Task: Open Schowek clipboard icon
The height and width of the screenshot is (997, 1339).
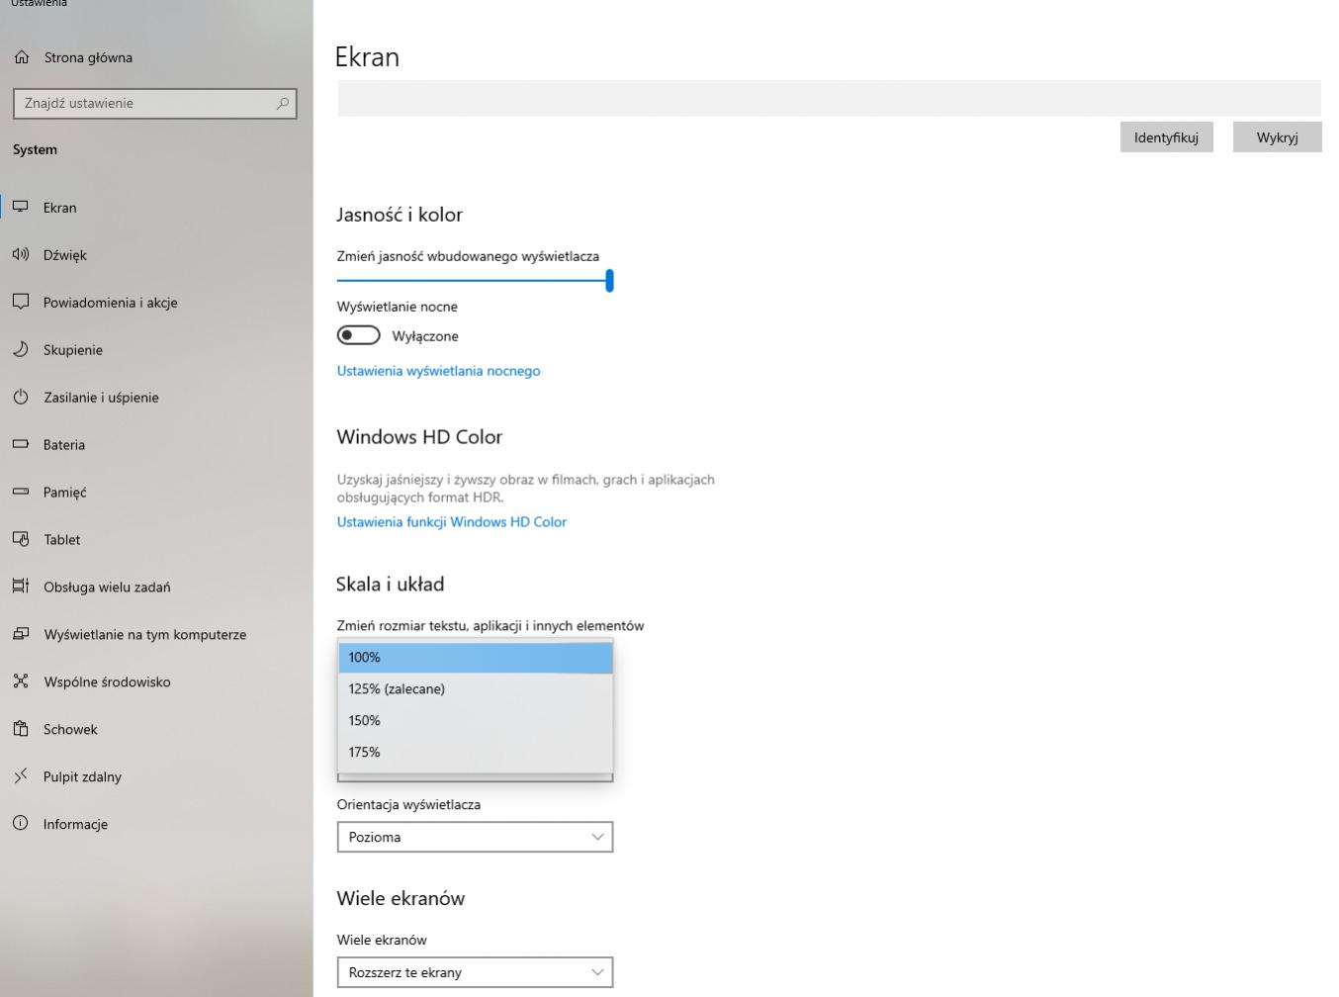Action: click(21, 730)
